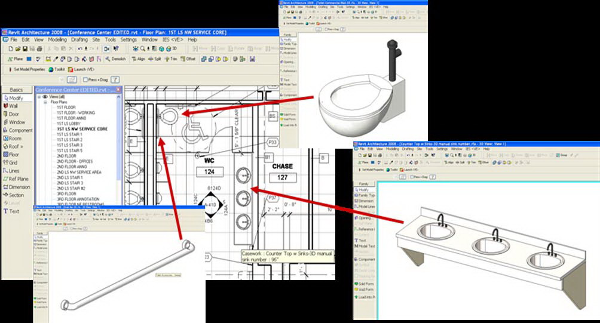The height and width of the screenshot is (323, 600).
Task: Open File menu in main Revit window
Action: [x=14, y=40]
